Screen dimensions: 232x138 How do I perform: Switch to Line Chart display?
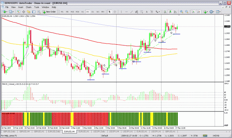(175, 12)
